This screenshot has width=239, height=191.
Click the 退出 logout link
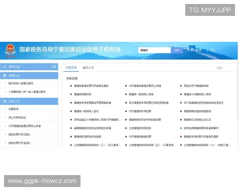click(213, 50)
